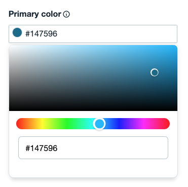Pick the brightest sky blue in the saturation field
The height and width of the screenshot is (187, 188).
point(176,47)
